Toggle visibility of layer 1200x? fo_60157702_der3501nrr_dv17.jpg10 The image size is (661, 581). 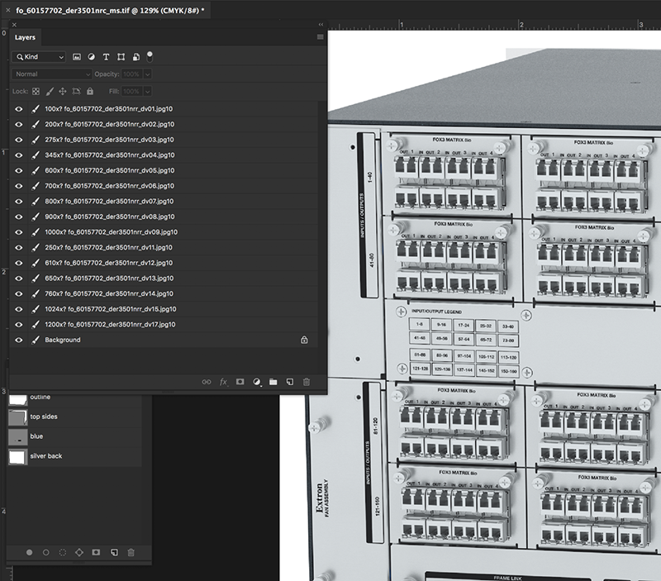pos(18,324)
